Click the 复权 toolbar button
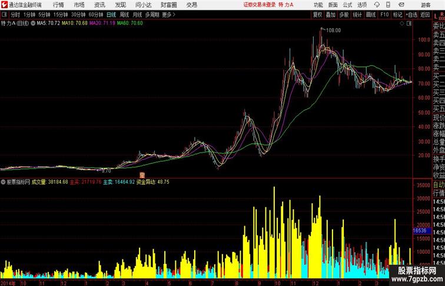This screenshot has height=286, width=445. coord(318,15)
